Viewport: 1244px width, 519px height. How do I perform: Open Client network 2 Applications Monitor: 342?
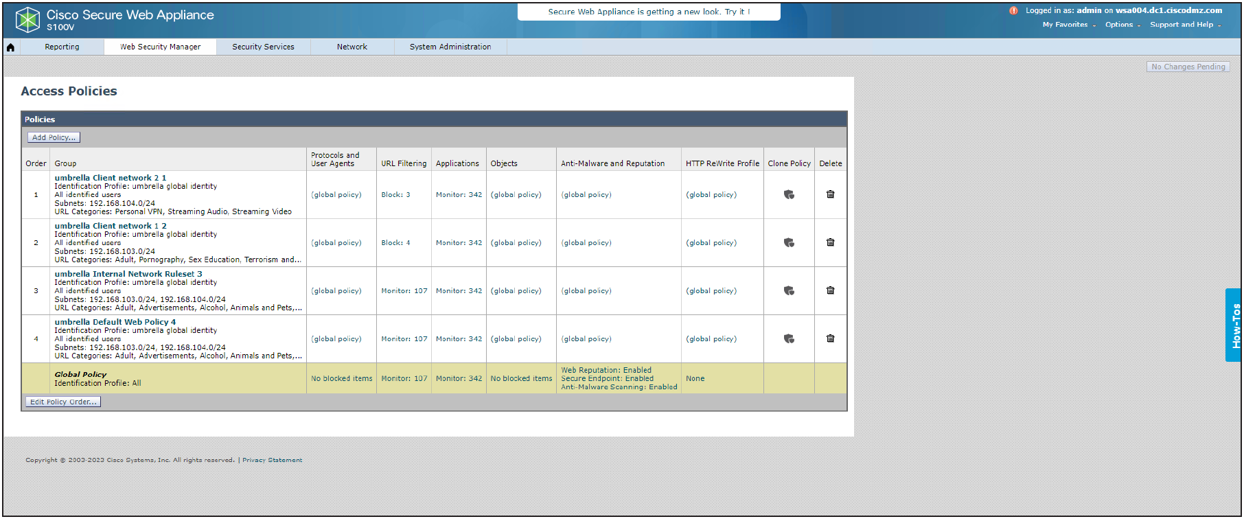pyautogui.click(x=459, y=195)
